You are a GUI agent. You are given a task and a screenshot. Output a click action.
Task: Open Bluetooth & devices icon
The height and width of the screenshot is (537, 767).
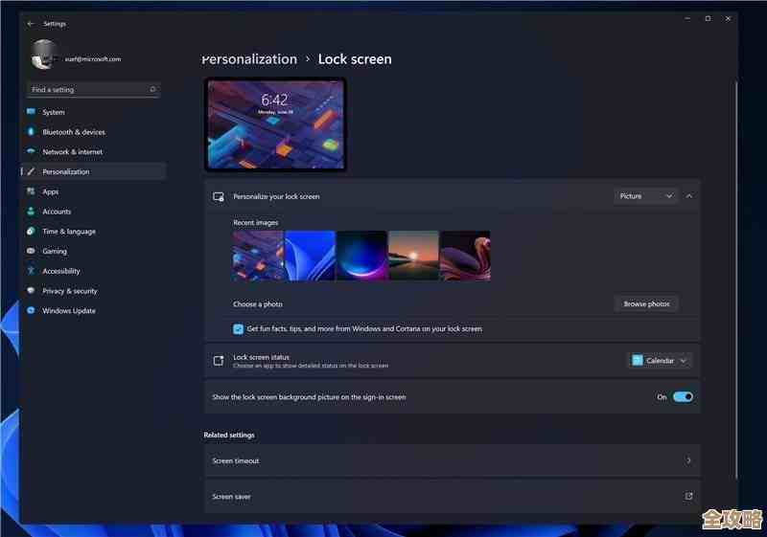pyautogui.click(x=31, y=132)
